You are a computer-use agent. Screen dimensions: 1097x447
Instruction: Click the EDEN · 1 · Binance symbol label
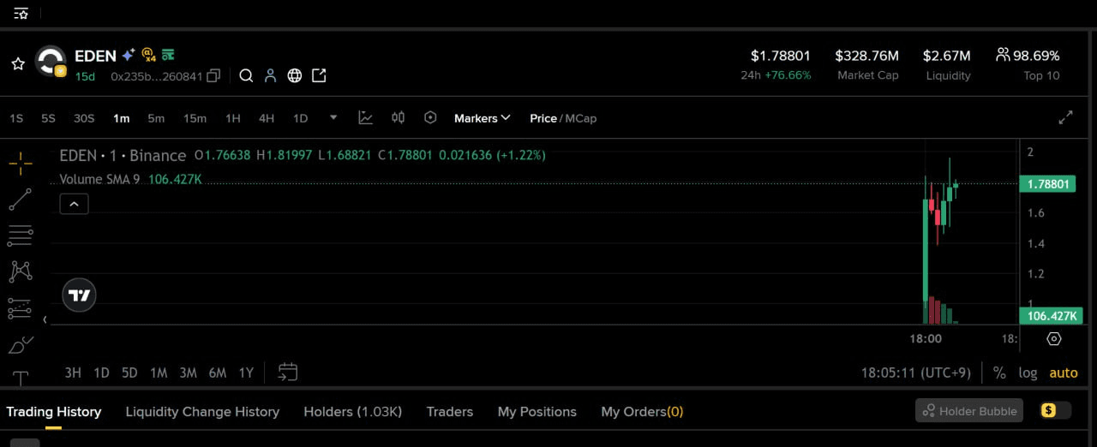(x=123, y=155)
